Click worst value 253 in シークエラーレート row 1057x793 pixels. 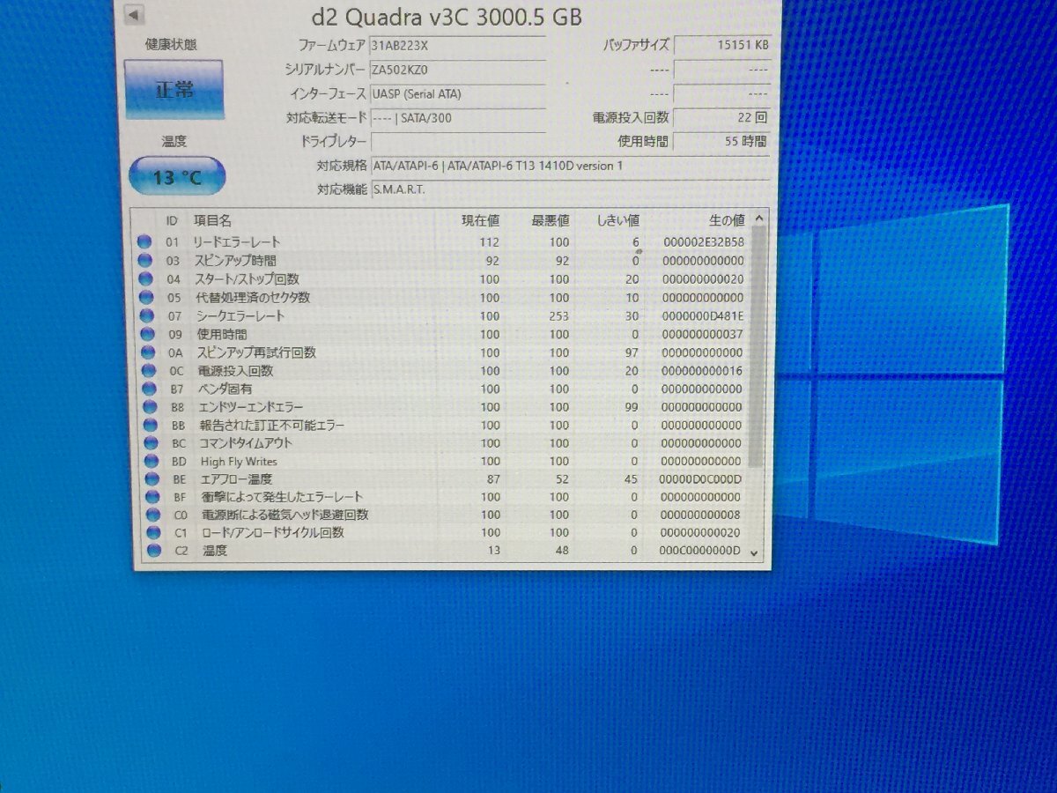coord(559,316)
